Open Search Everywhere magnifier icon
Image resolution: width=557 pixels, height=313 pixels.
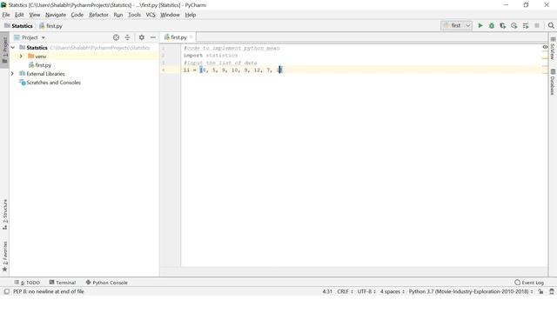[551, 25]
